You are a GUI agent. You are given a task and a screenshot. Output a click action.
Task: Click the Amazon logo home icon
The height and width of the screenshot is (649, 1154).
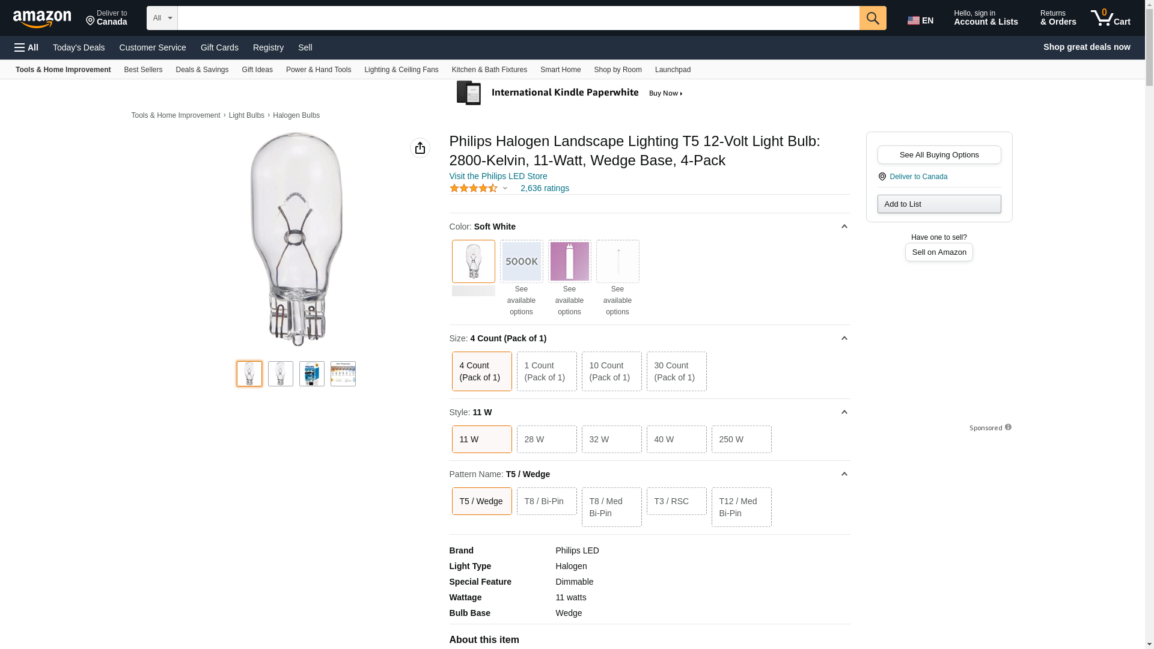[x=42, y=19]
